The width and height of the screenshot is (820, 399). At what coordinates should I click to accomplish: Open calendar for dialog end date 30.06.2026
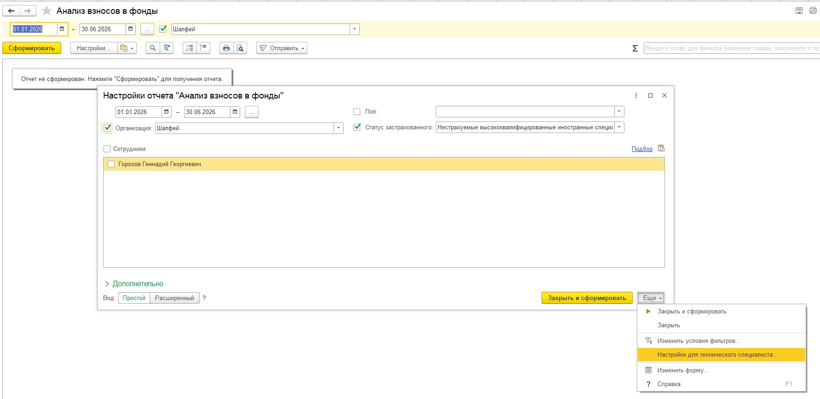pyautogui.click(x=235, y=112)
